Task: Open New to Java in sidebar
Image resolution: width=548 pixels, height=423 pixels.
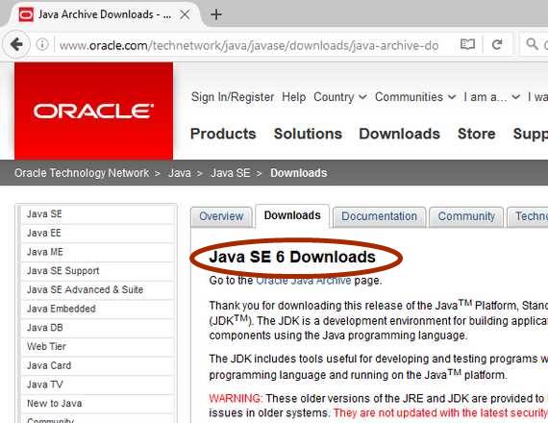Action: click(97, 403)
